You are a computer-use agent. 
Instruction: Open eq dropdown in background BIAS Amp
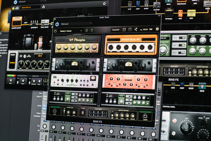point(26,23)
